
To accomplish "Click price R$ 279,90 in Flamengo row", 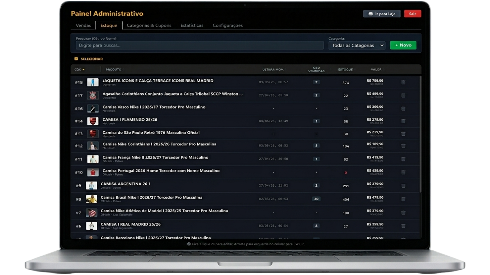I will (x=375, y=120).
